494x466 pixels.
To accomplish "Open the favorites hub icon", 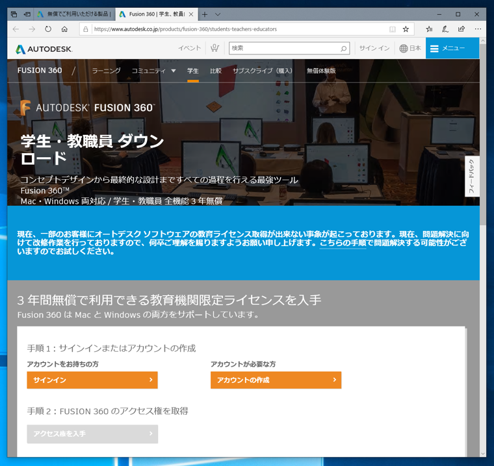I will 429,29.
